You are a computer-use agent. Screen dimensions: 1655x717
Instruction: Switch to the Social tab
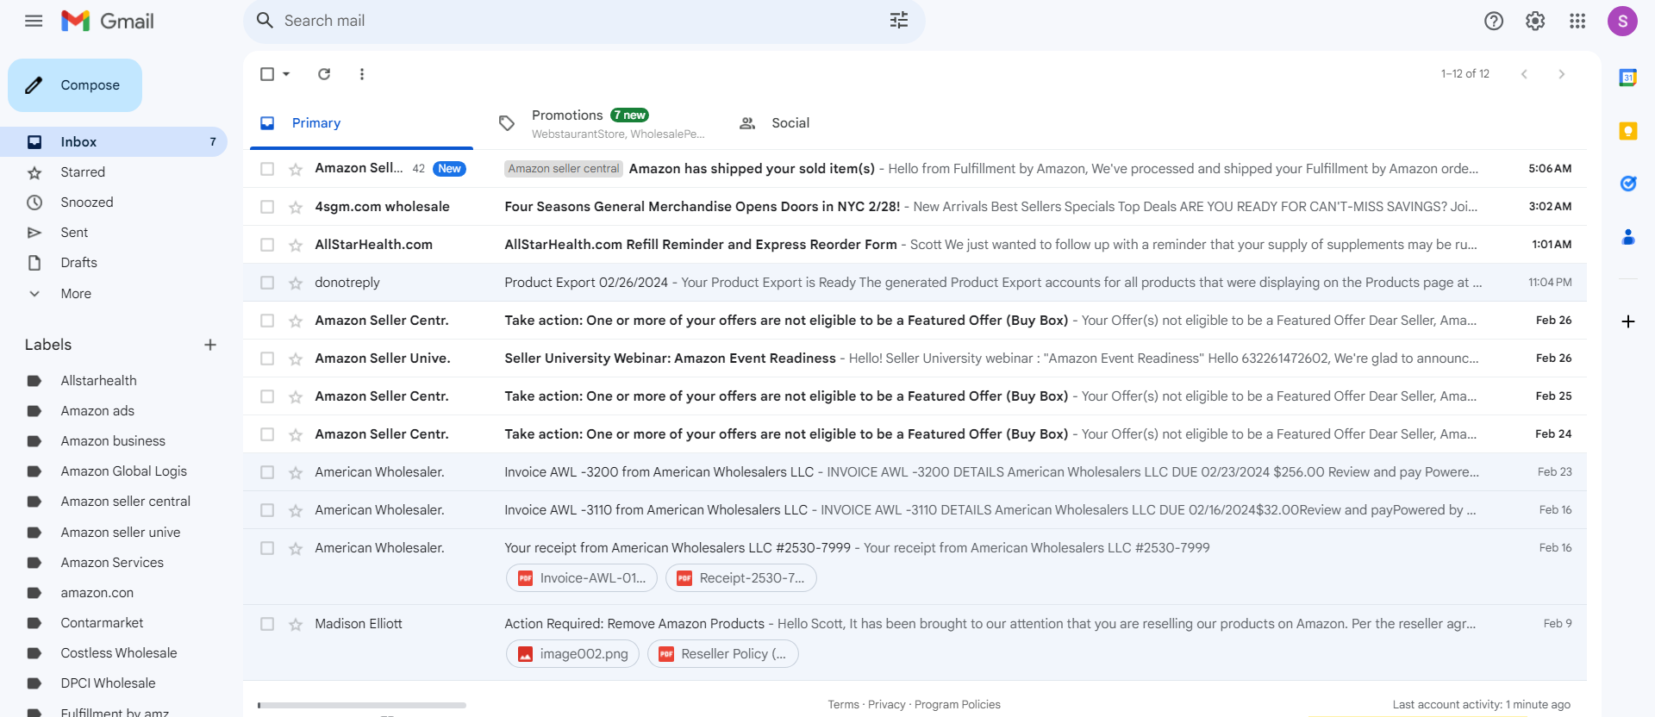click(790, 123)
